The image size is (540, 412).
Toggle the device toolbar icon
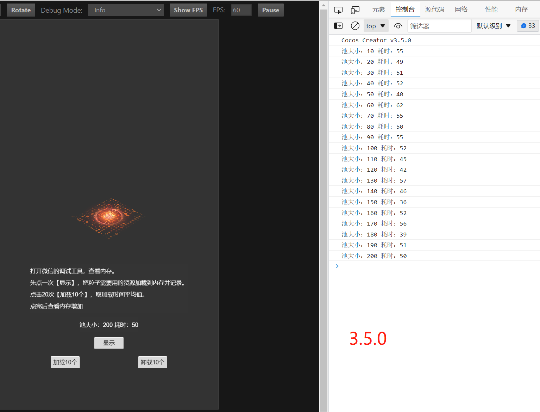coord(355,10)
